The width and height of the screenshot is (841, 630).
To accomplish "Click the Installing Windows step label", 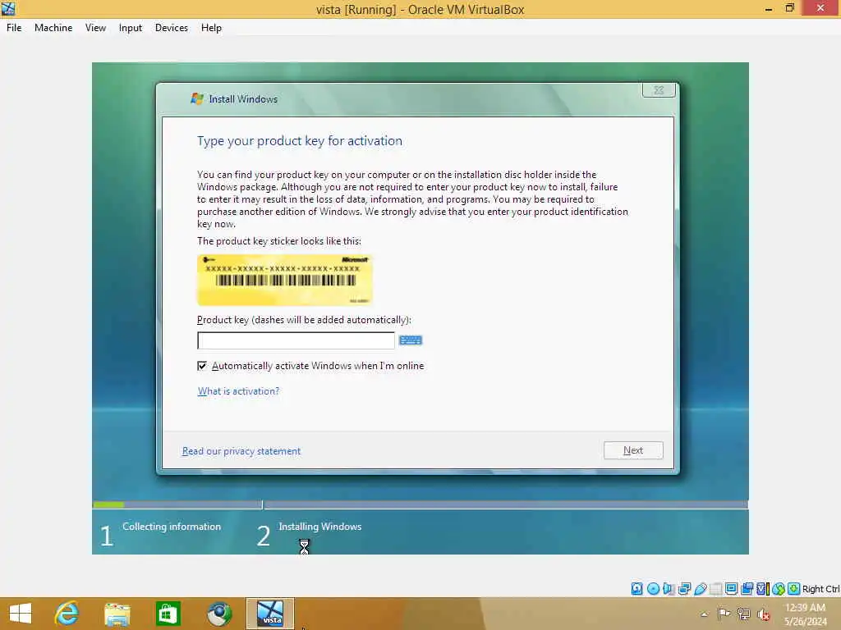I will coord(320,527).
